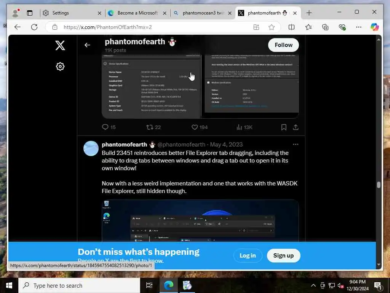Open the X logo home link
The width and height of the screenshot is (390, 293).
60,45
